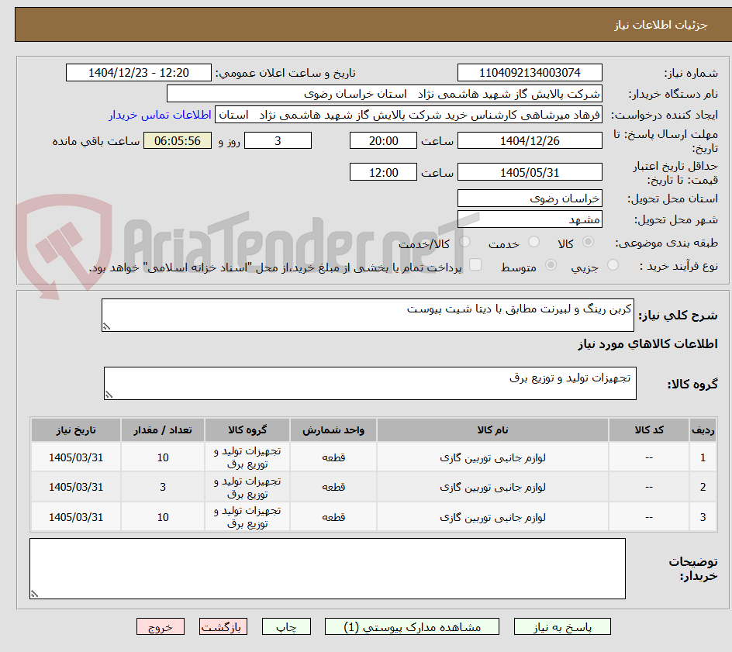This screenshot has height=652, width=732.
Task: Click the ایجاد کننده درخواست field
Action: point(409,115)
